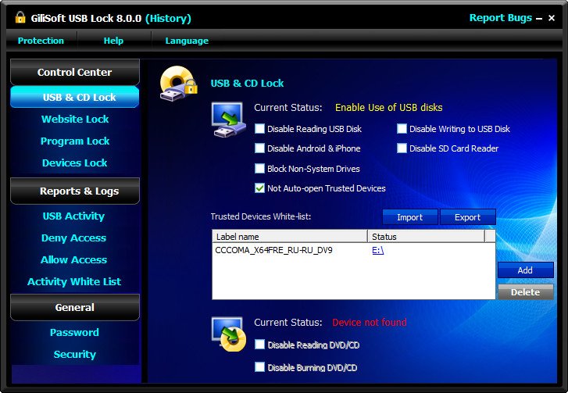Click the Reports & Logs header

click(75, 191)
